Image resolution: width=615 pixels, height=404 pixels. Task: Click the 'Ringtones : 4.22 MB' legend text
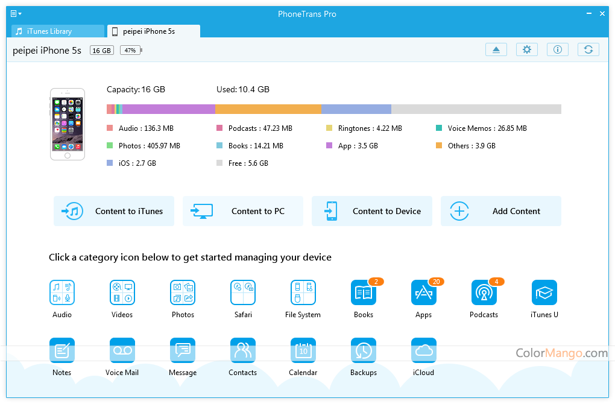click(370, 128)
